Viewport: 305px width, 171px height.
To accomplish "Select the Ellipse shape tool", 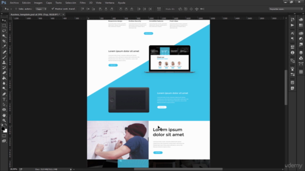I will (x=4, y=110).
